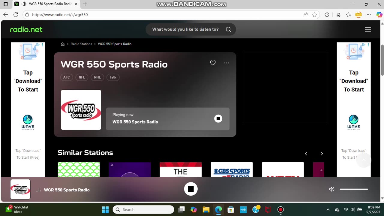The image size is (384, 216).
Task: Click the radio.net logo
Action: (26, 29)
